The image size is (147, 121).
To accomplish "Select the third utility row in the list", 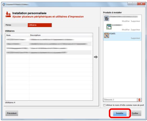I will point(48,48).
